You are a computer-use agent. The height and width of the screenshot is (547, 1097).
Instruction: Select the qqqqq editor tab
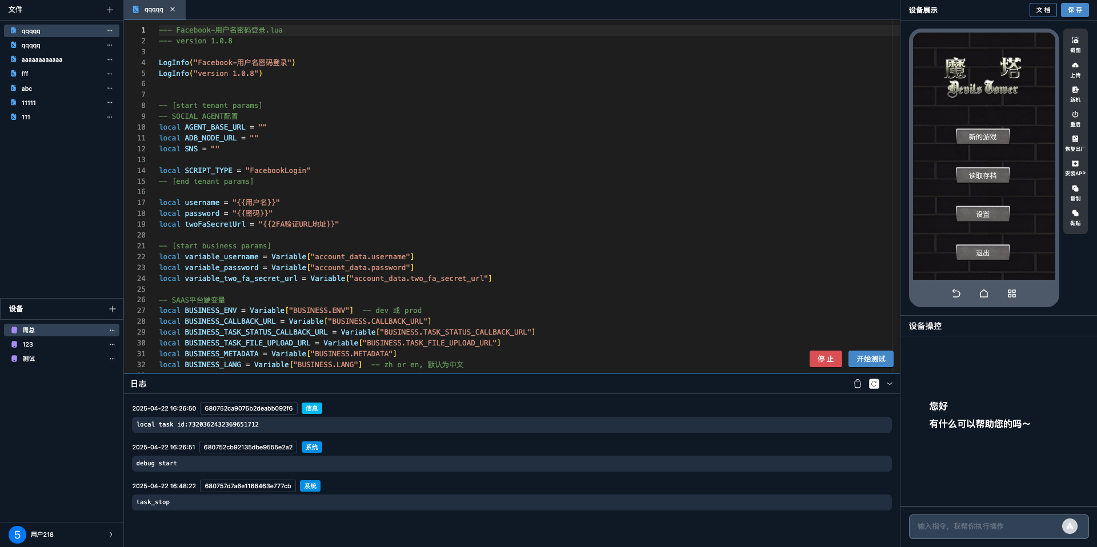[x=153, y=10]
